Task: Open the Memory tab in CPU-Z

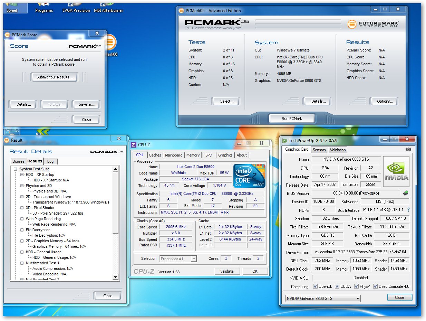Action: point(193,155)
